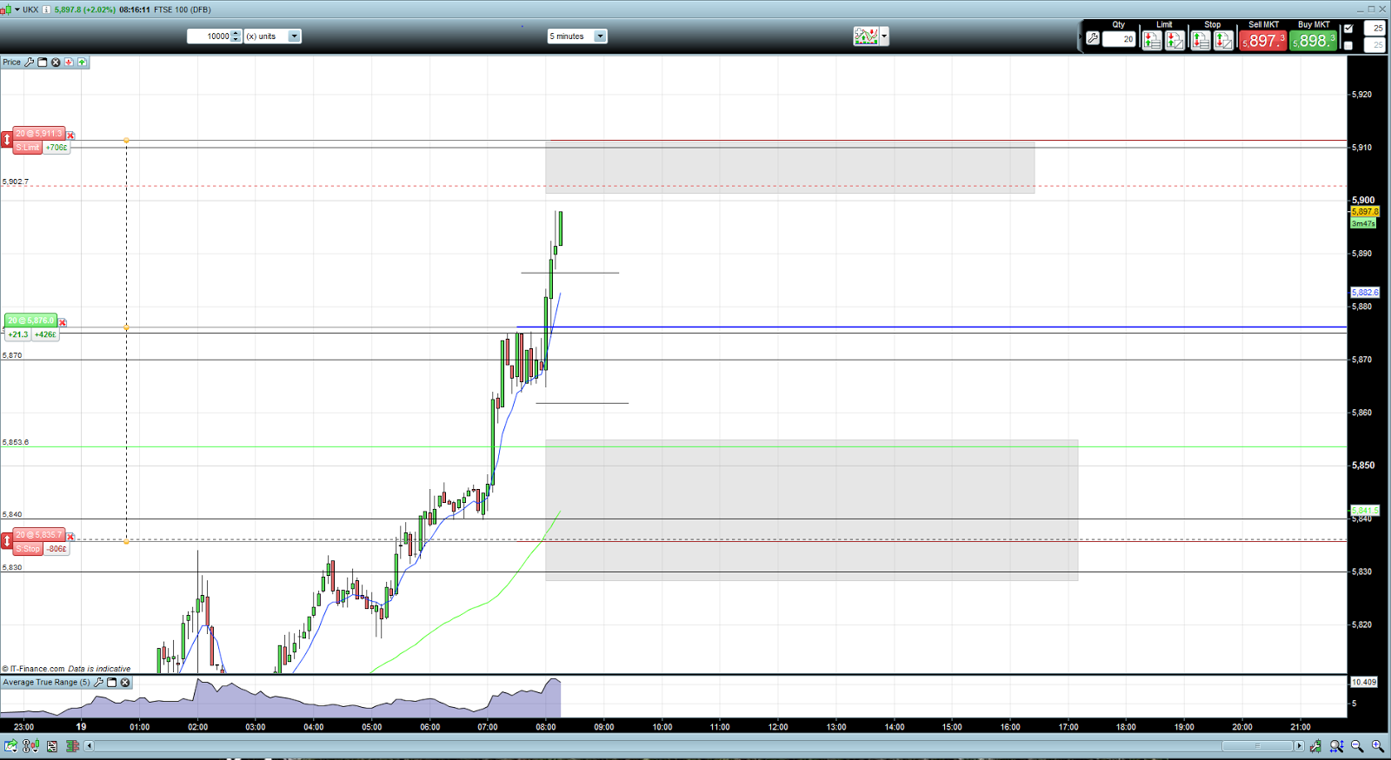Click Sell MKT 5,897.3 button
The width and height of the screenshot is (1391, 760).
1262,40
